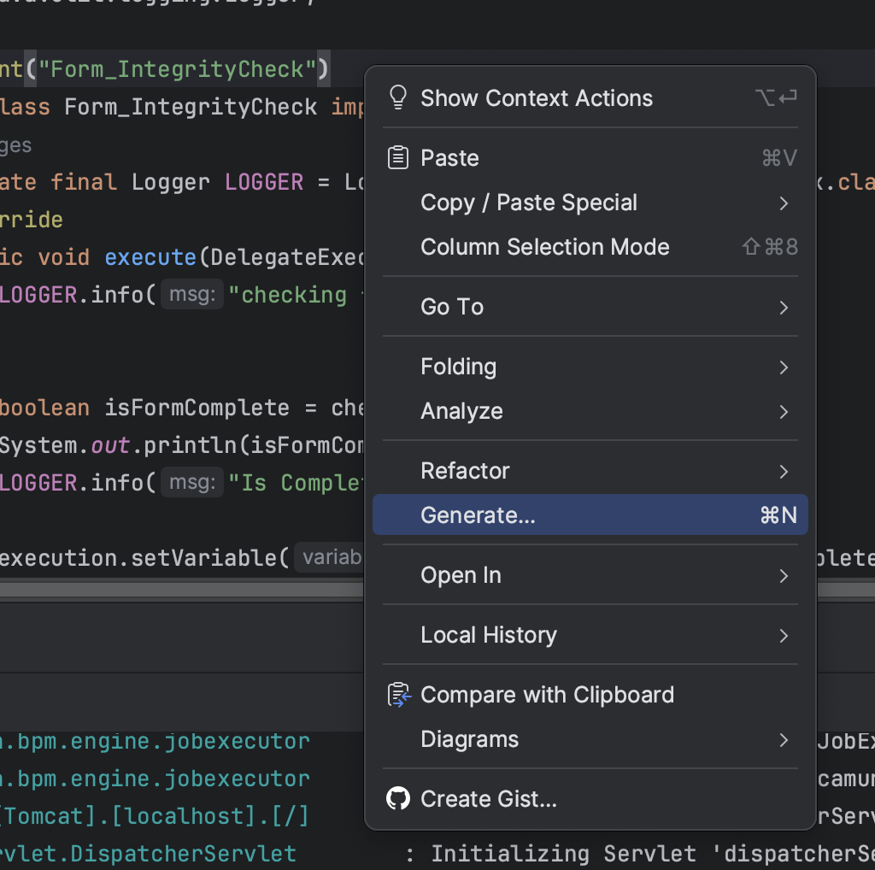Expand the Copy / Paste Special submenu arrow
This screenshot has width=875, height=870.
pos(784,203)
